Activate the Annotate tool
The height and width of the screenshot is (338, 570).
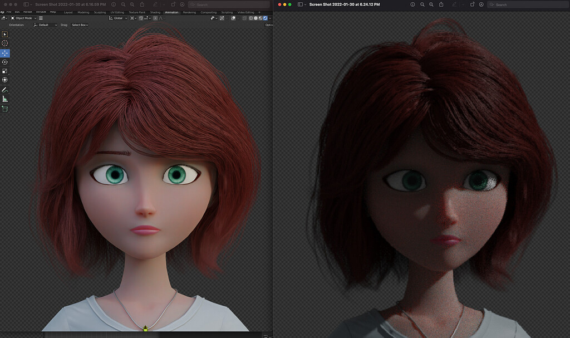click(5, 90)
